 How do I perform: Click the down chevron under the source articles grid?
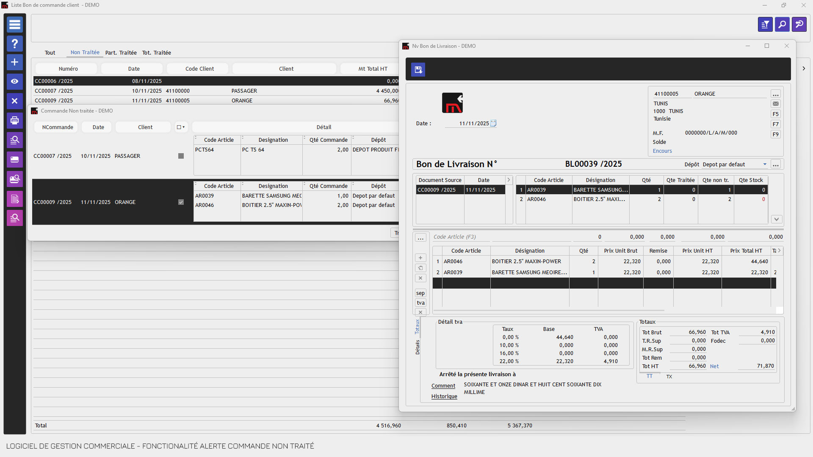pyautogui.click(x=776, y=219)
